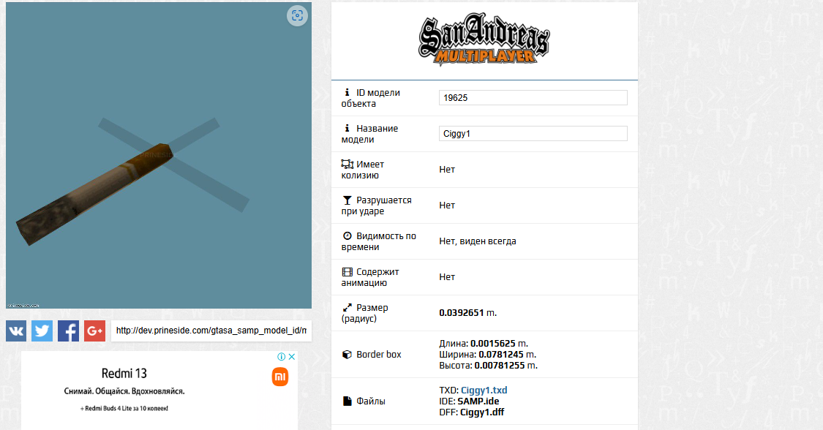Open the Ciggy1.txd file link
The image size is (823, 430).
pos(484,391)
